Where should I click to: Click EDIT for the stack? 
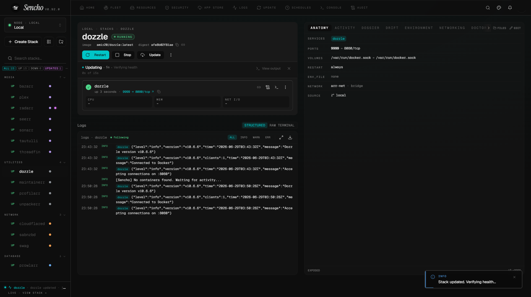[515, 28]
